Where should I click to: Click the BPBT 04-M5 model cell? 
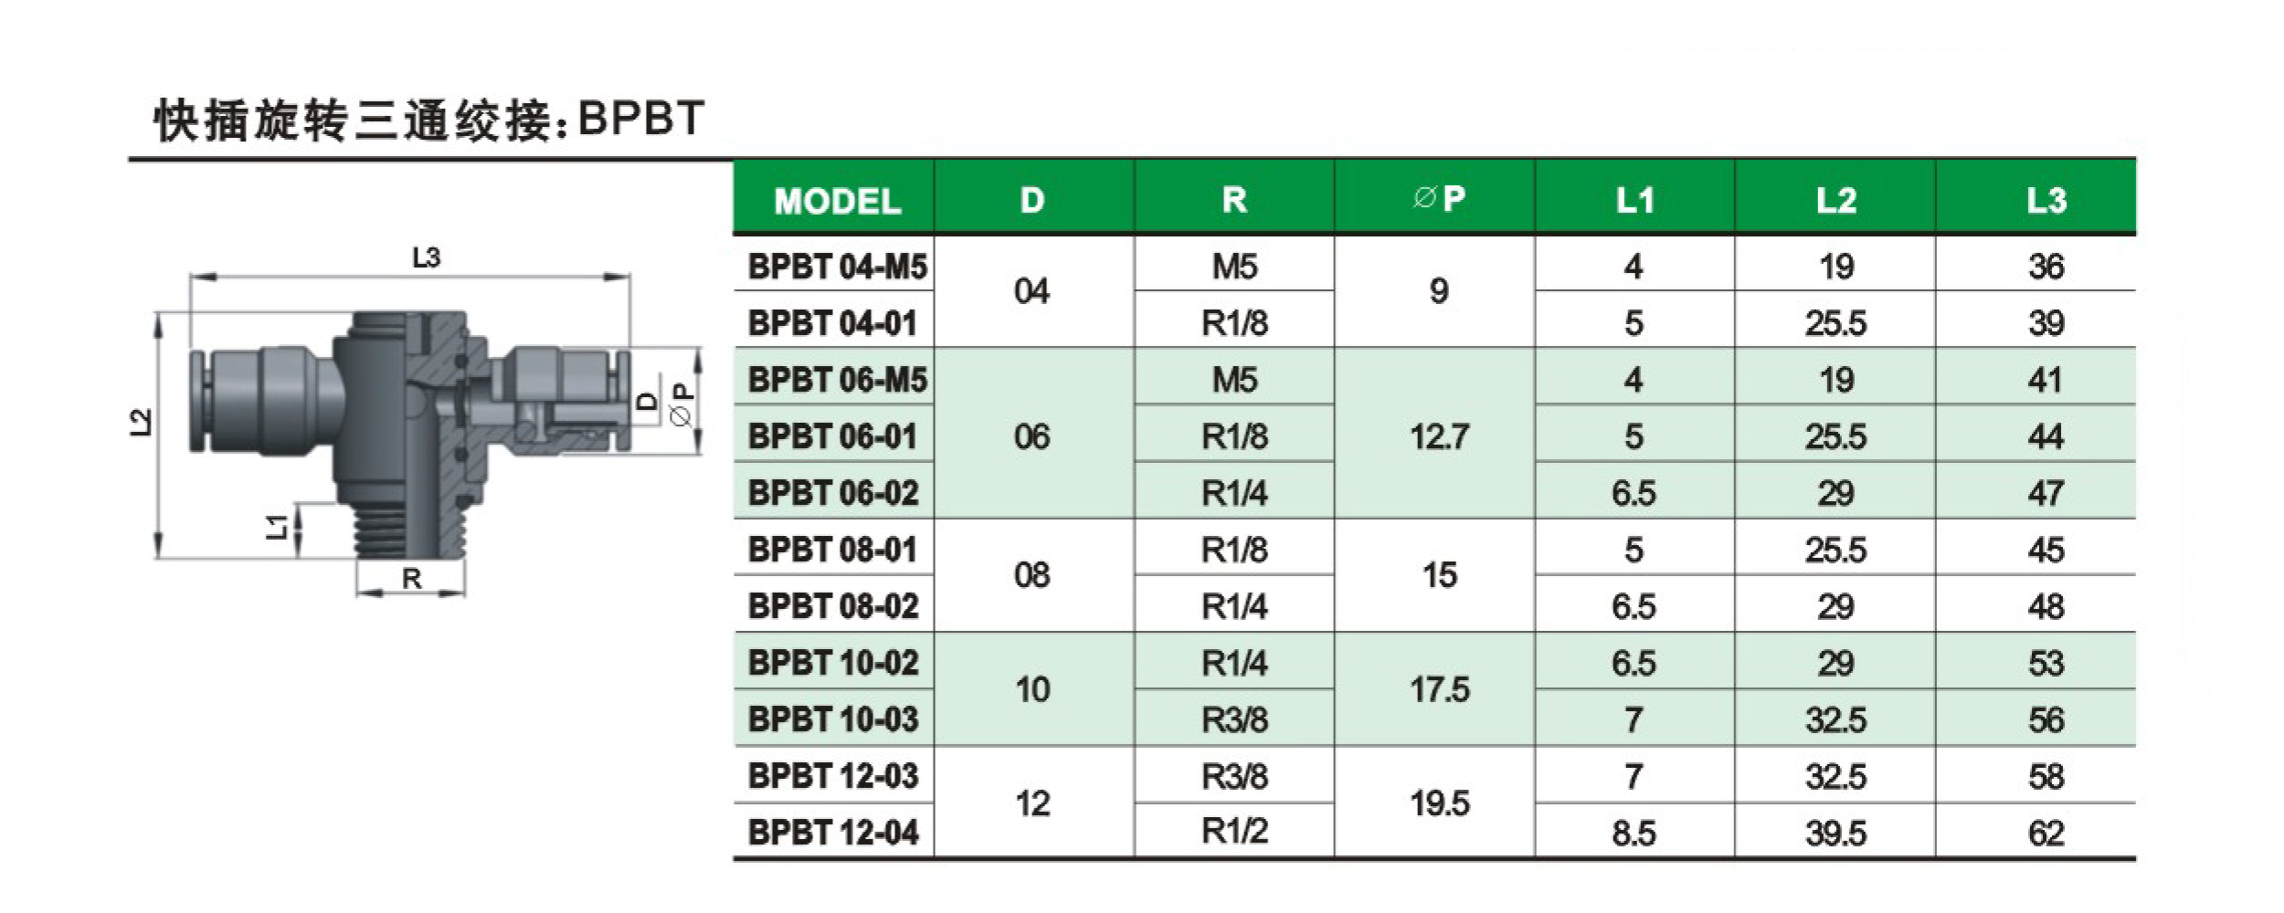[x=837, y=267]
